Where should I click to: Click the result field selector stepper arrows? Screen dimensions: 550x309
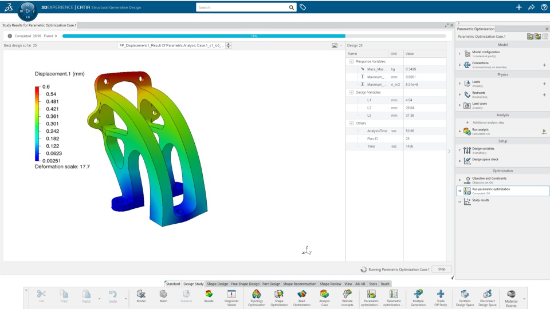point(229,46)
